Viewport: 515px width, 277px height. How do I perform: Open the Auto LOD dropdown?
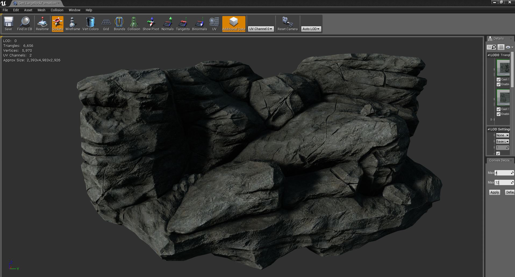pyautogui.click(x=311, y=29)
